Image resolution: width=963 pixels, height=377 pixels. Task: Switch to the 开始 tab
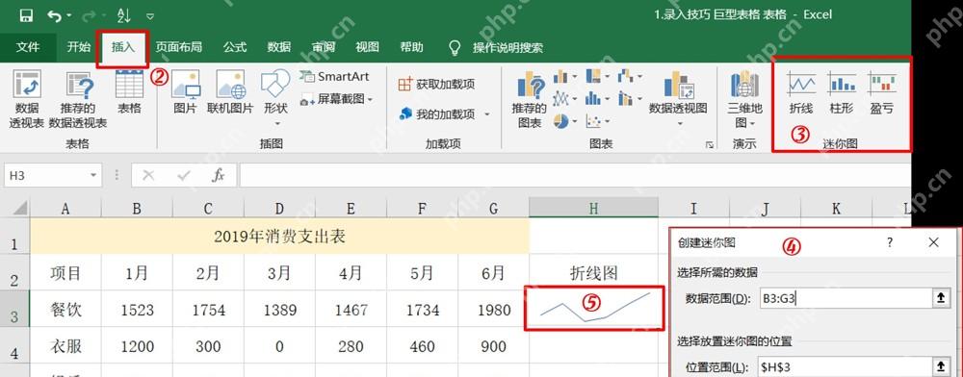click(x=78, y=47)
